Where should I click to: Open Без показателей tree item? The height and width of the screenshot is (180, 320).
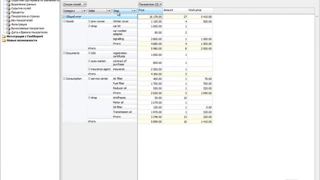[x=22, y=20]
